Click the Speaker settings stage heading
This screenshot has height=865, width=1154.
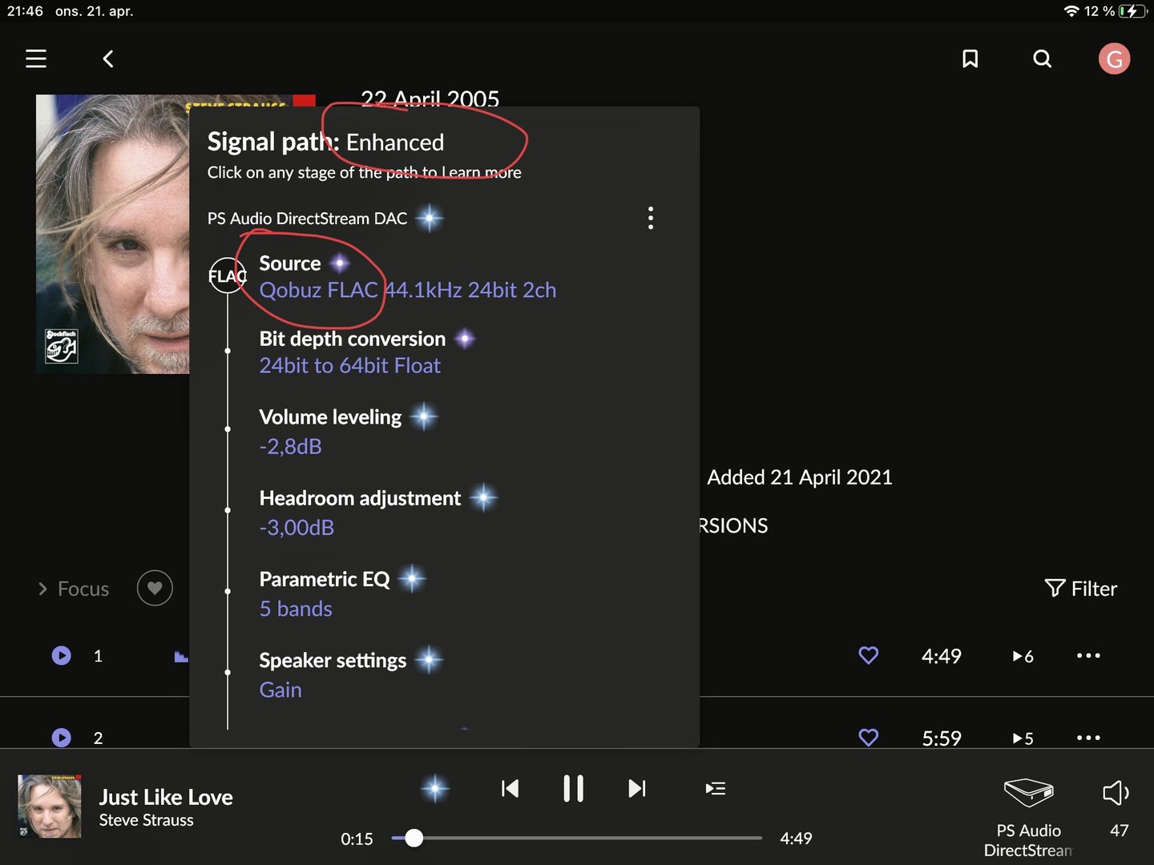pyautogui.click(x=333, y=661)
